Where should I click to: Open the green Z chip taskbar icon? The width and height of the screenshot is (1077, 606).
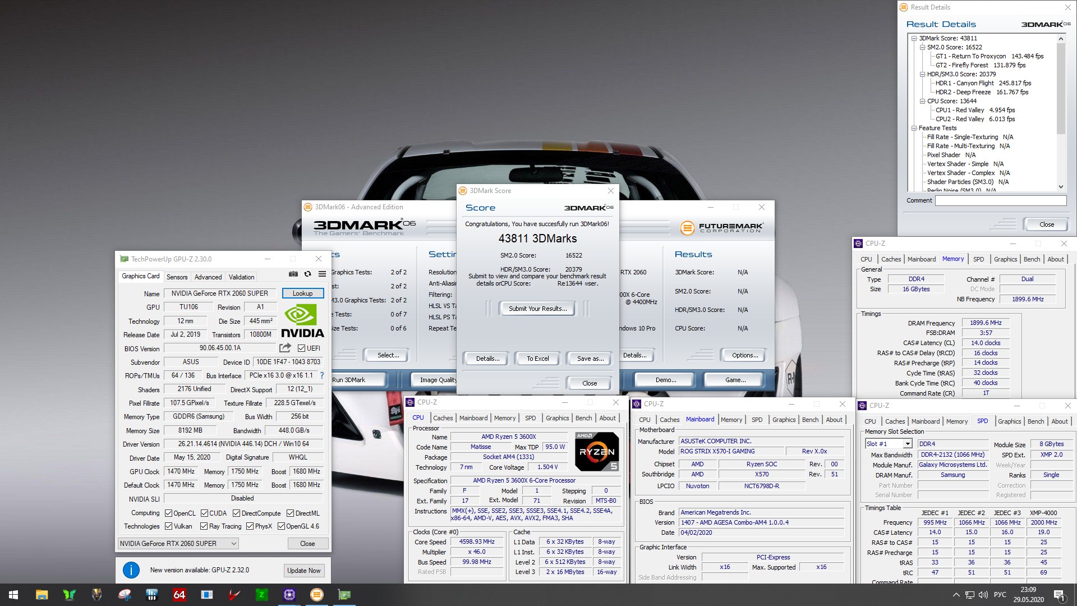[x=261, y=595]
